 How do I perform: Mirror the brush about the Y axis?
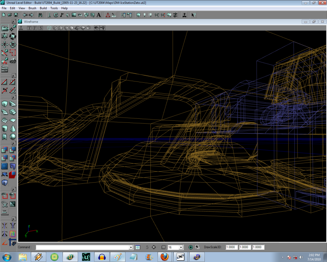point(13,226)
